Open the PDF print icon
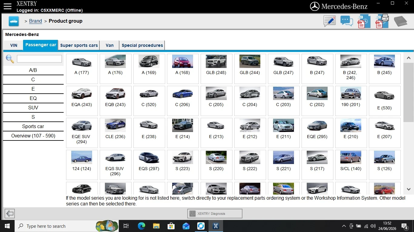 (382, 21)
